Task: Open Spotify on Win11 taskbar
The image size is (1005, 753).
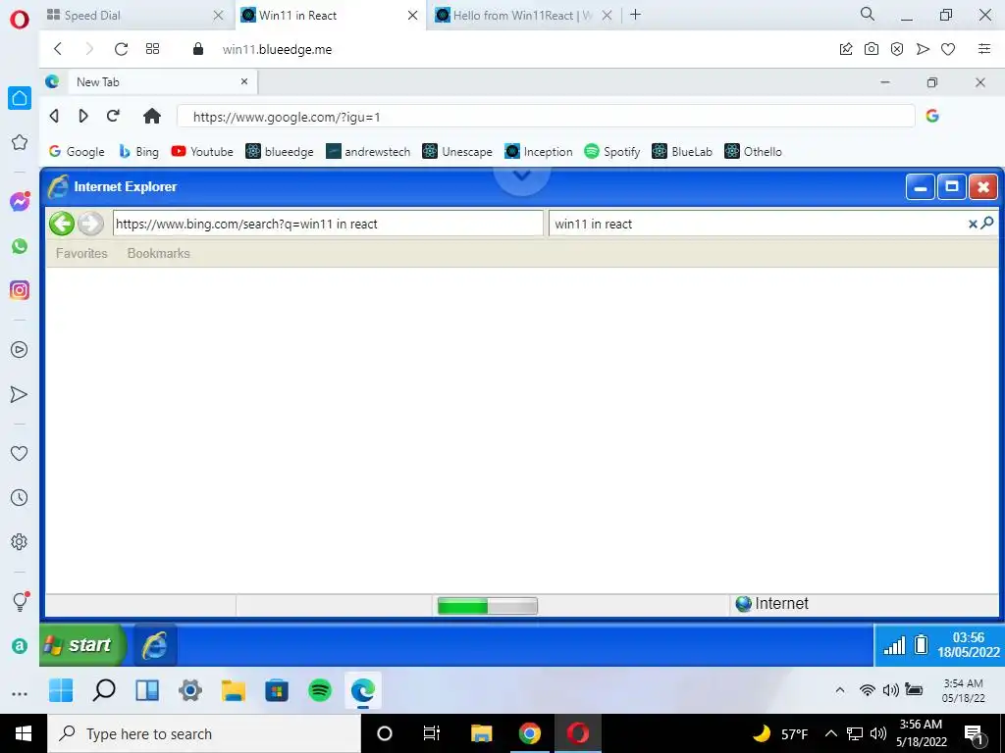Action: [x=320, y=690]
